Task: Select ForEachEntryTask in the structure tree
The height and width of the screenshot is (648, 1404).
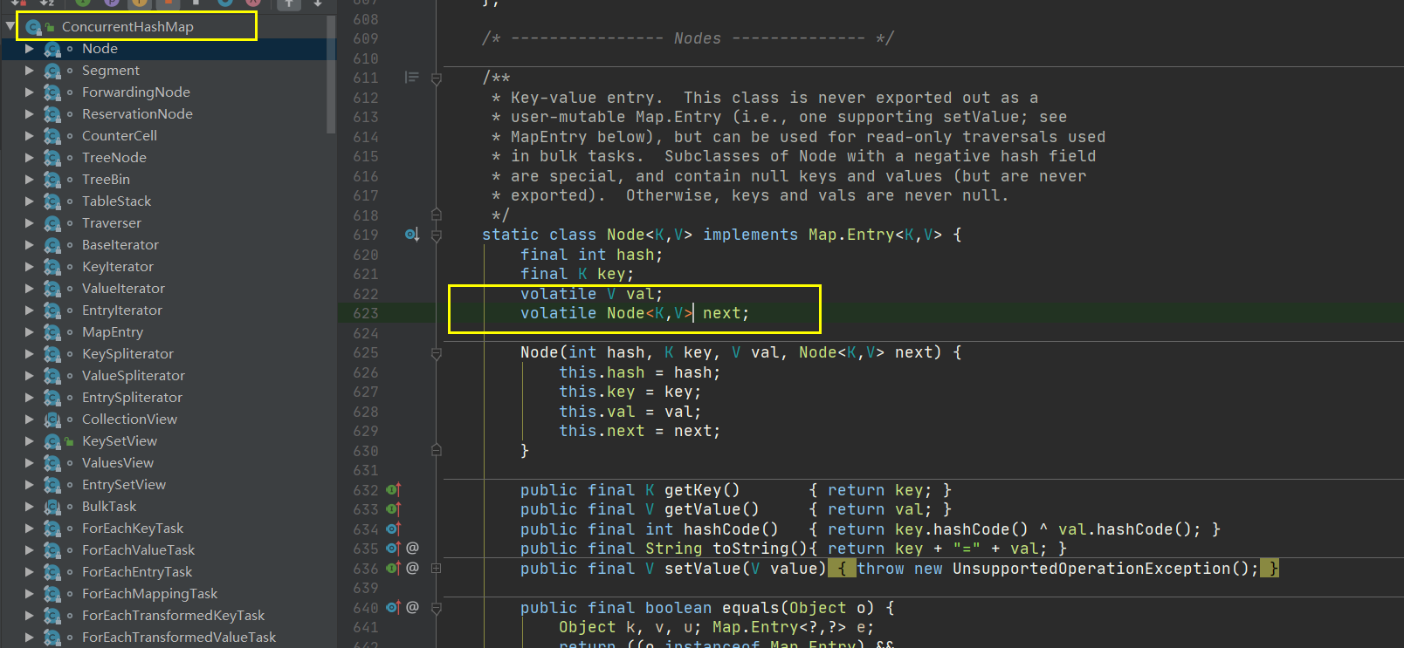Action: point(137,572)
